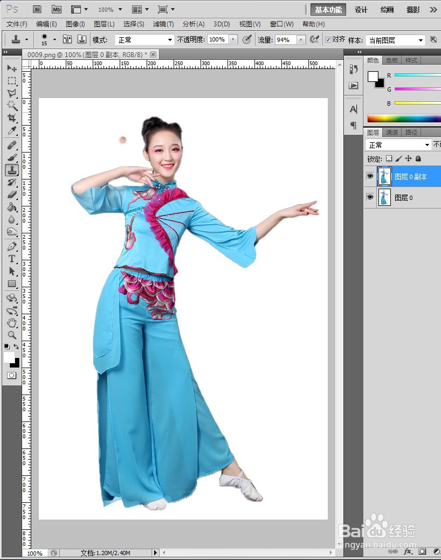Pick the Pen tool
Image resolution: width=441 pixels, height=560 pixels.
click(12, 247)
